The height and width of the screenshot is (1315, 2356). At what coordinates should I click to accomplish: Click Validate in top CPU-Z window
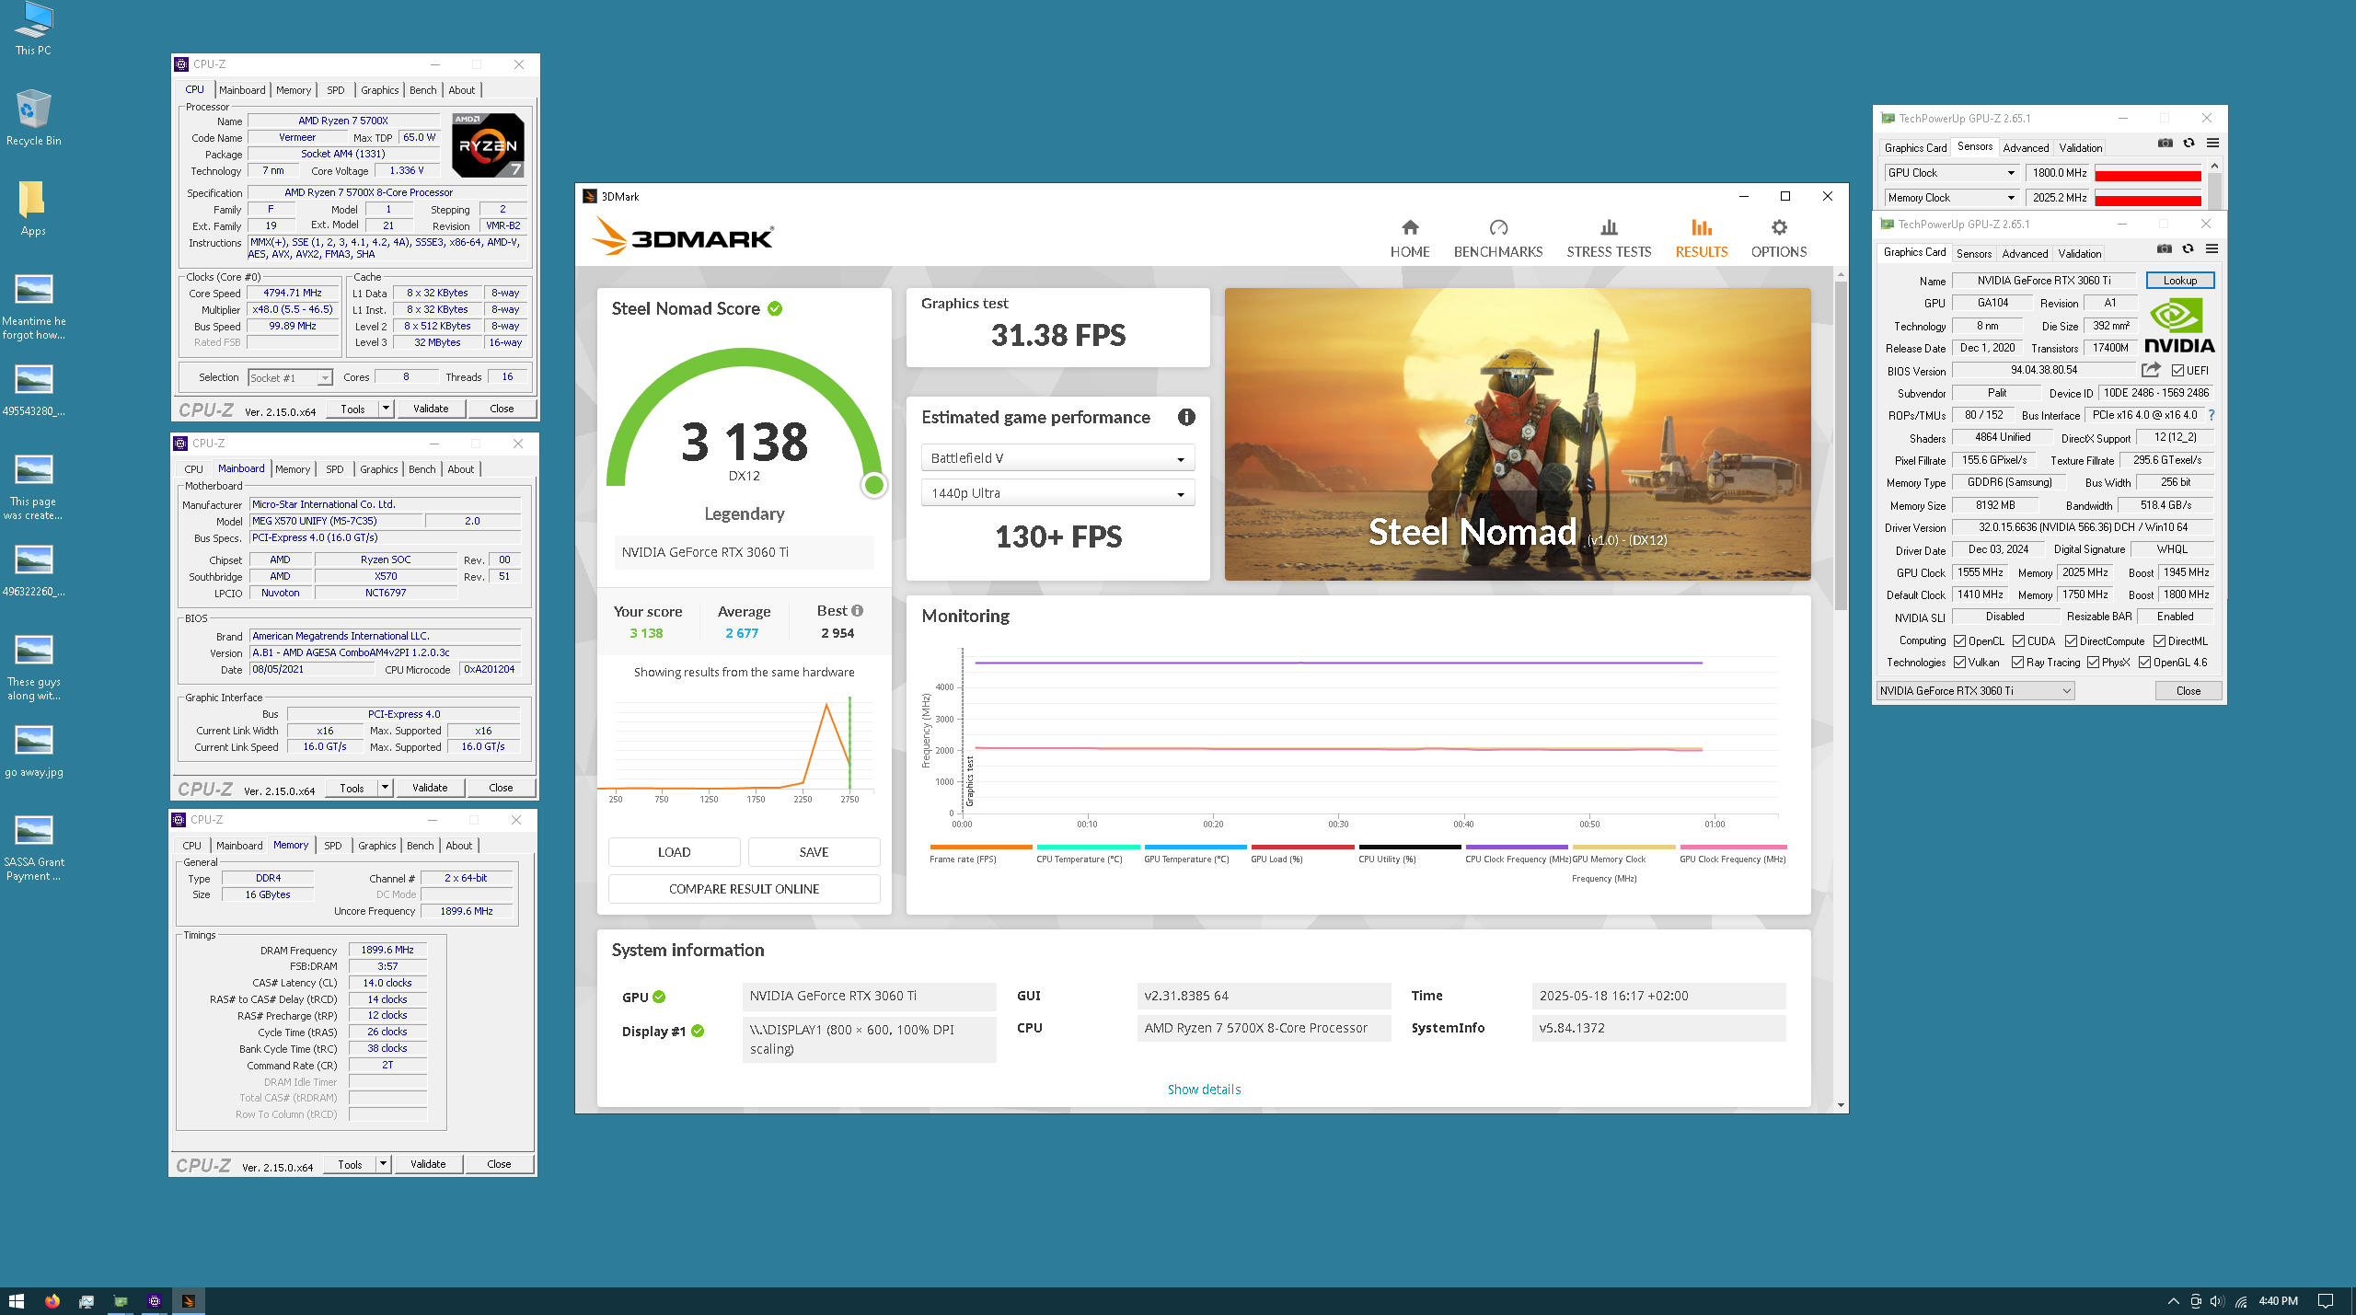pos(431,409)
